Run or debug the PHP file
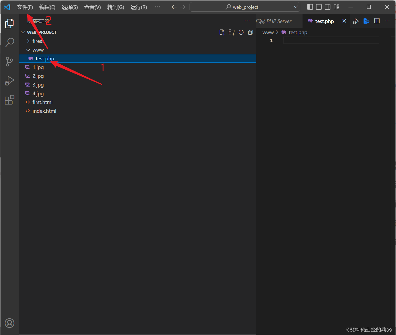The width and height of the screenshot is (396, 335). tap(356, 21)
